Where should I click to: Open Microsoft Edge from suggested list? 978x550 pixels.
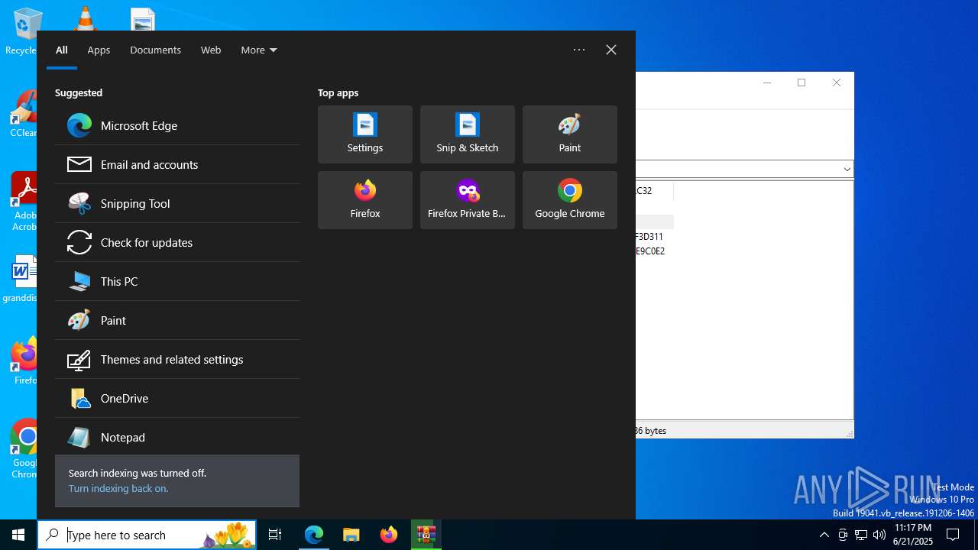(x=177, y=125)
